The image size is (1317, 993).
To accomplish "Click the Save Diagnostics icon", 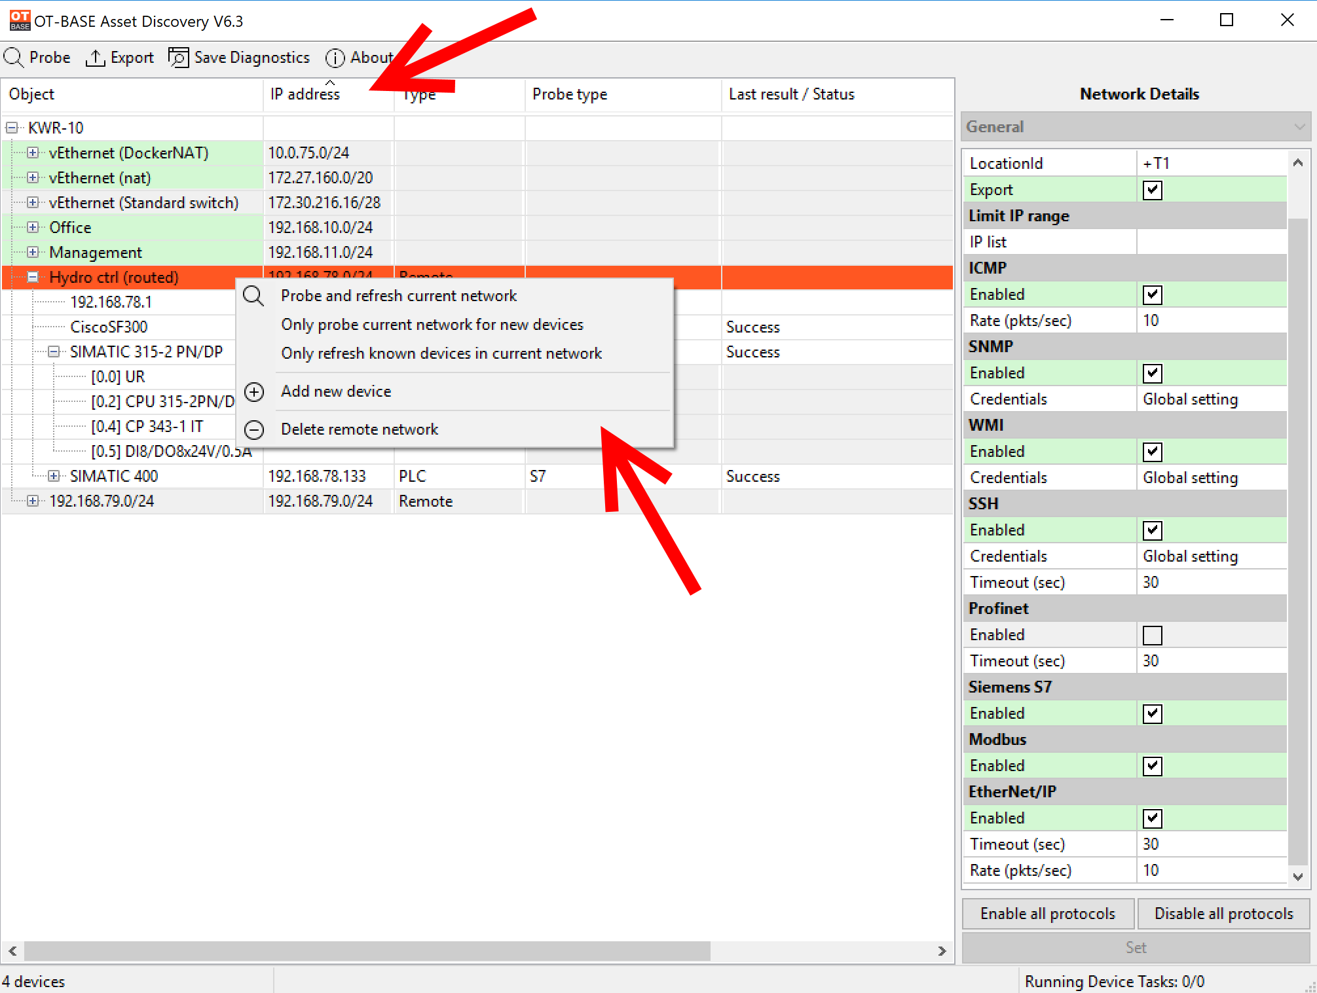I will 178,58.
